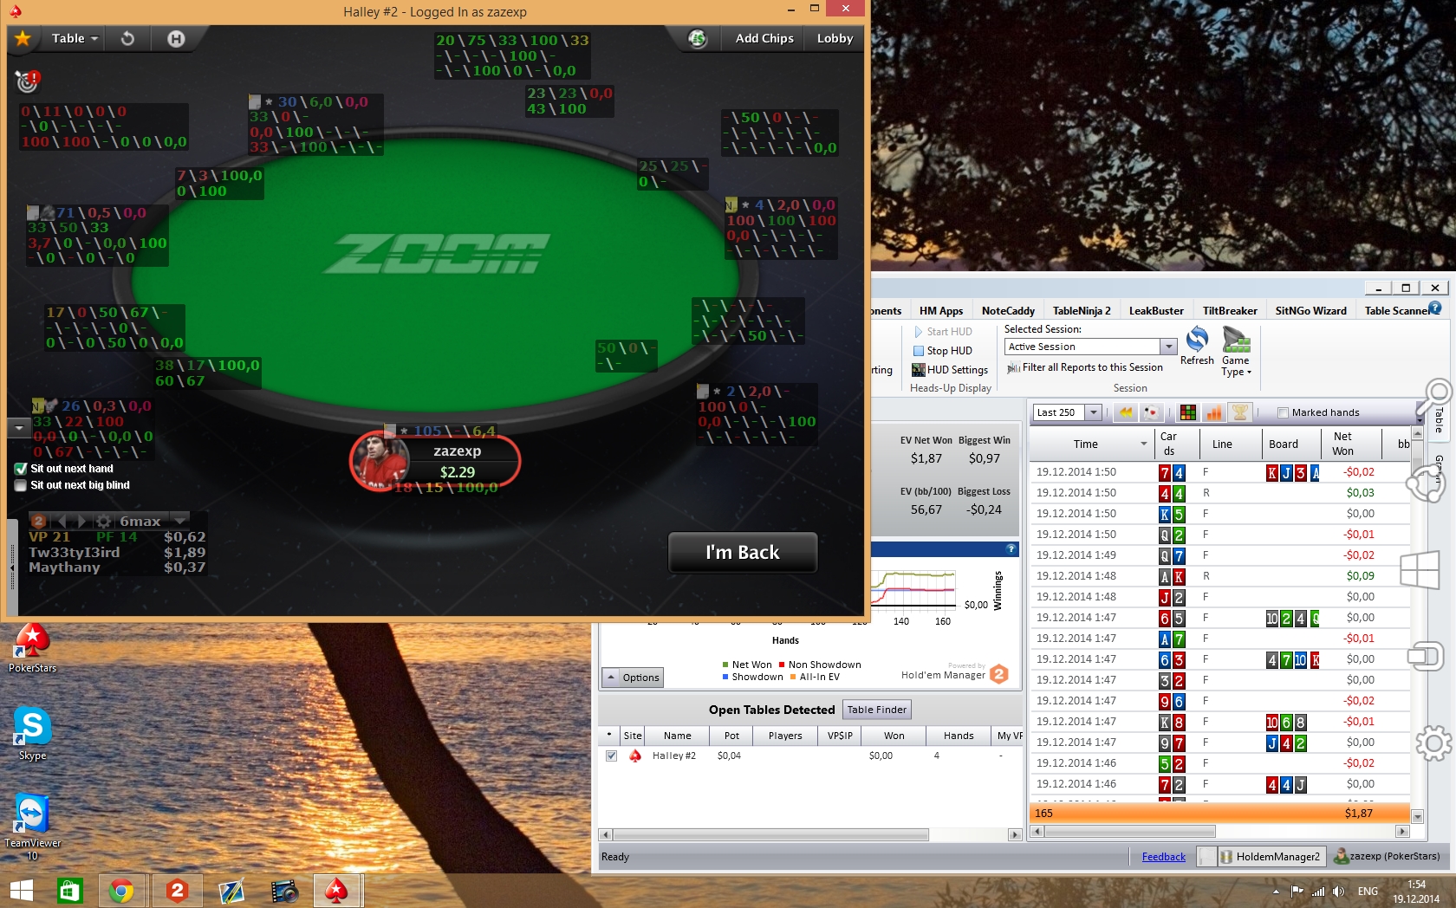Click the Time column sort arrow
The width and height of the screenshot is (1456, 908).
point(1144,444)
